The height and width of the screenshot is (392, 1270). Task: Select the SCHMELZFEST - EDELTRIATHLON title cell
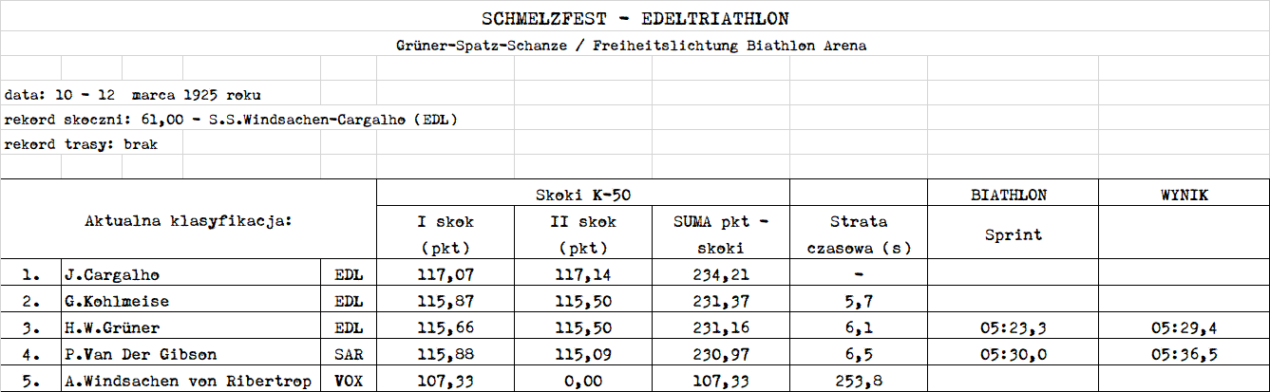coord(635,19)
